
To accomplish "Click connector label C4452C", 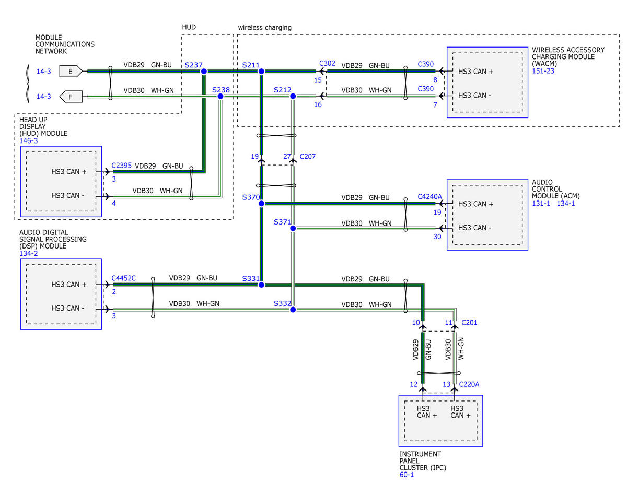I will tap(124, 278).
